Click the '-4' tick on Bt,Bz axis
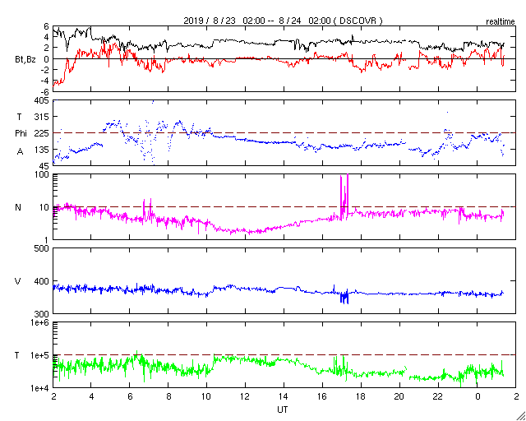 [x=45, y=81]
